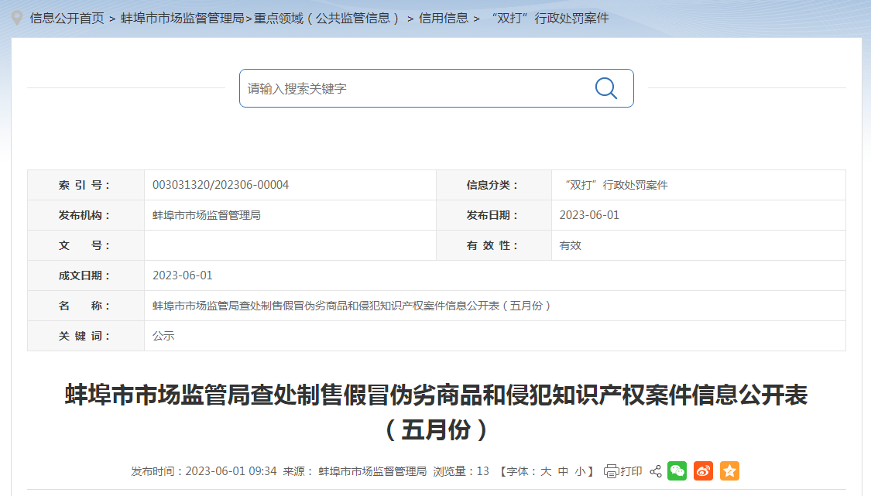Screen dimensions: 871x496
Task: Click the 发布时间：2023-06-01 09:34 text
Action: point(204,471)
